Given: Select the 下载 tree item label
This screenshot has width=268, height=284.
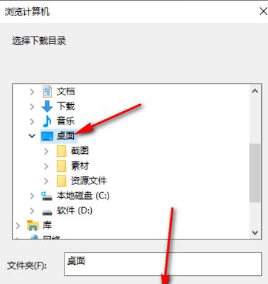Looking at the screenshot, I should (66, 106).
